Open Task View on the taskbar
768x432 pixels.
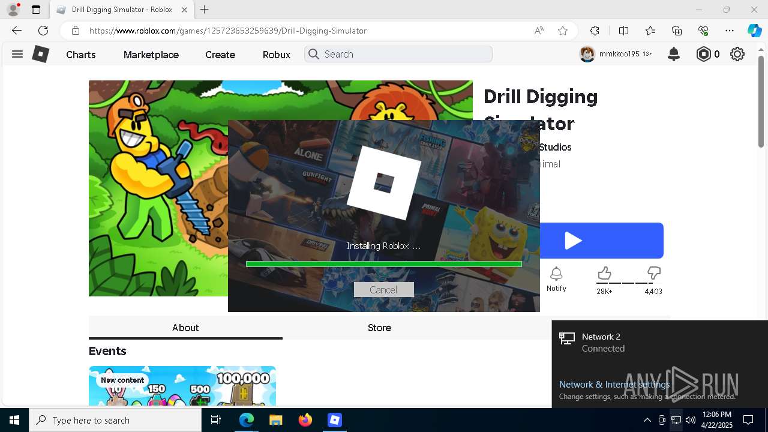(216, 420)
